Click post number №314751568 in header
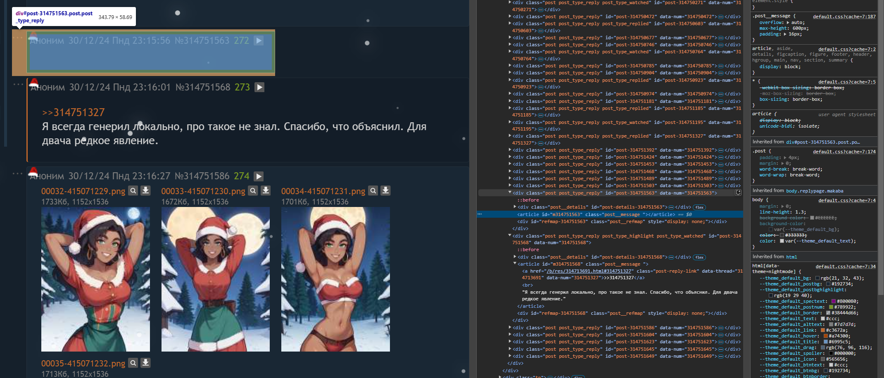Image resolution: width=884 pixels, height=378 pixels. 203,87
